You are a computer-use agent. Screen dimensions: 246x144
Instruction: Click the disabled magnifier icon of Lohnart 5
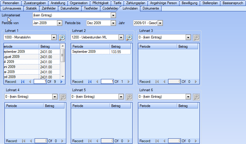129,97
